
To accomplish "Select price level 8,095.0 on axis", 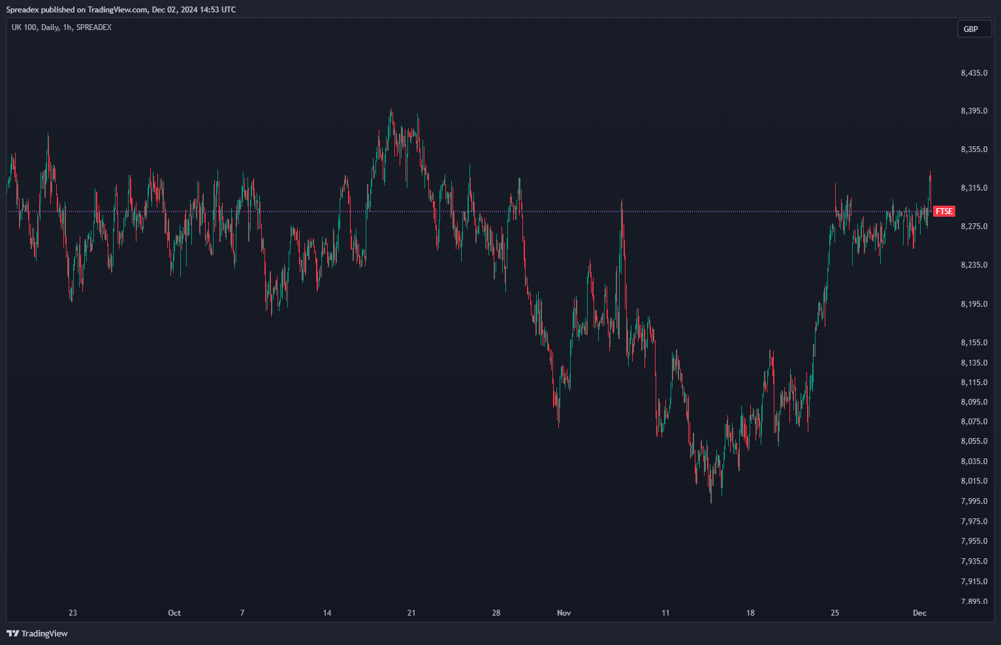I will pos(974,402).
